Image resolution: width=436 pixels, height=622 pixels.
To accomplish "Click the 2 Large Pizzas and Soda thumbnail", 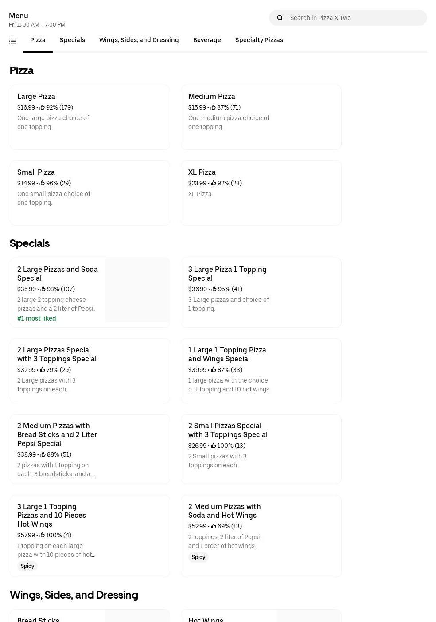I will (x=137, y=290).
